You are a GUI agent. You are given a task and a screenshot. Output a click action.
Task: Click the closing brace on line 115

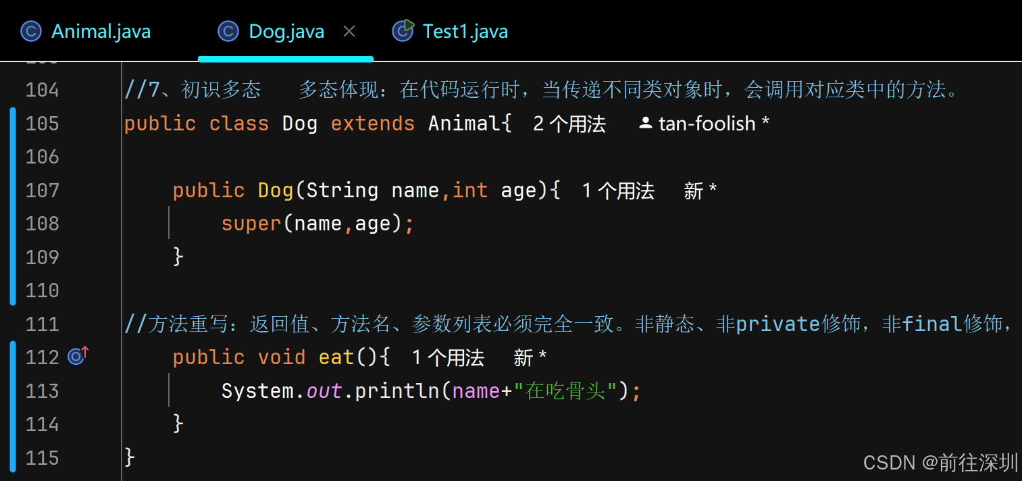130,458
